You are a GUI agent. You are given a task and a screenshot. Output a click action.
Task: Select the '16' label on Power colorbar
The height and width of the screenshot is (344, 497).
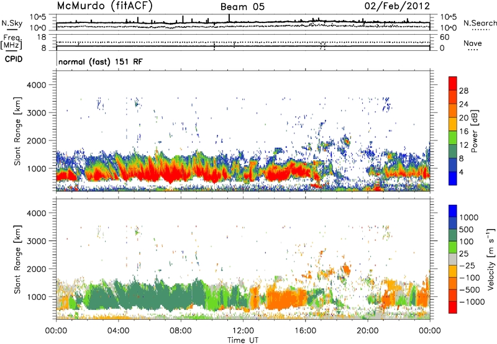[463, 132]
